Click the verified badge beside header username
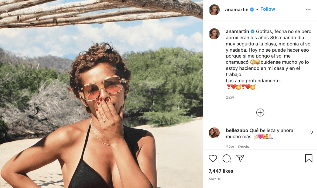This screenshot has width=317, height=188. pyautogui.click(x=252, y=9)
